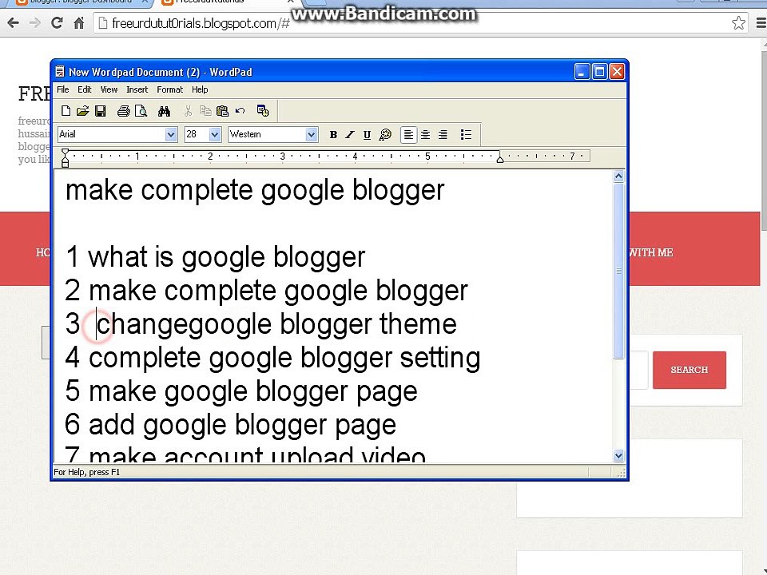
Task: Expand the font size 28 dropdown
Action: click(x=215, y=134)
